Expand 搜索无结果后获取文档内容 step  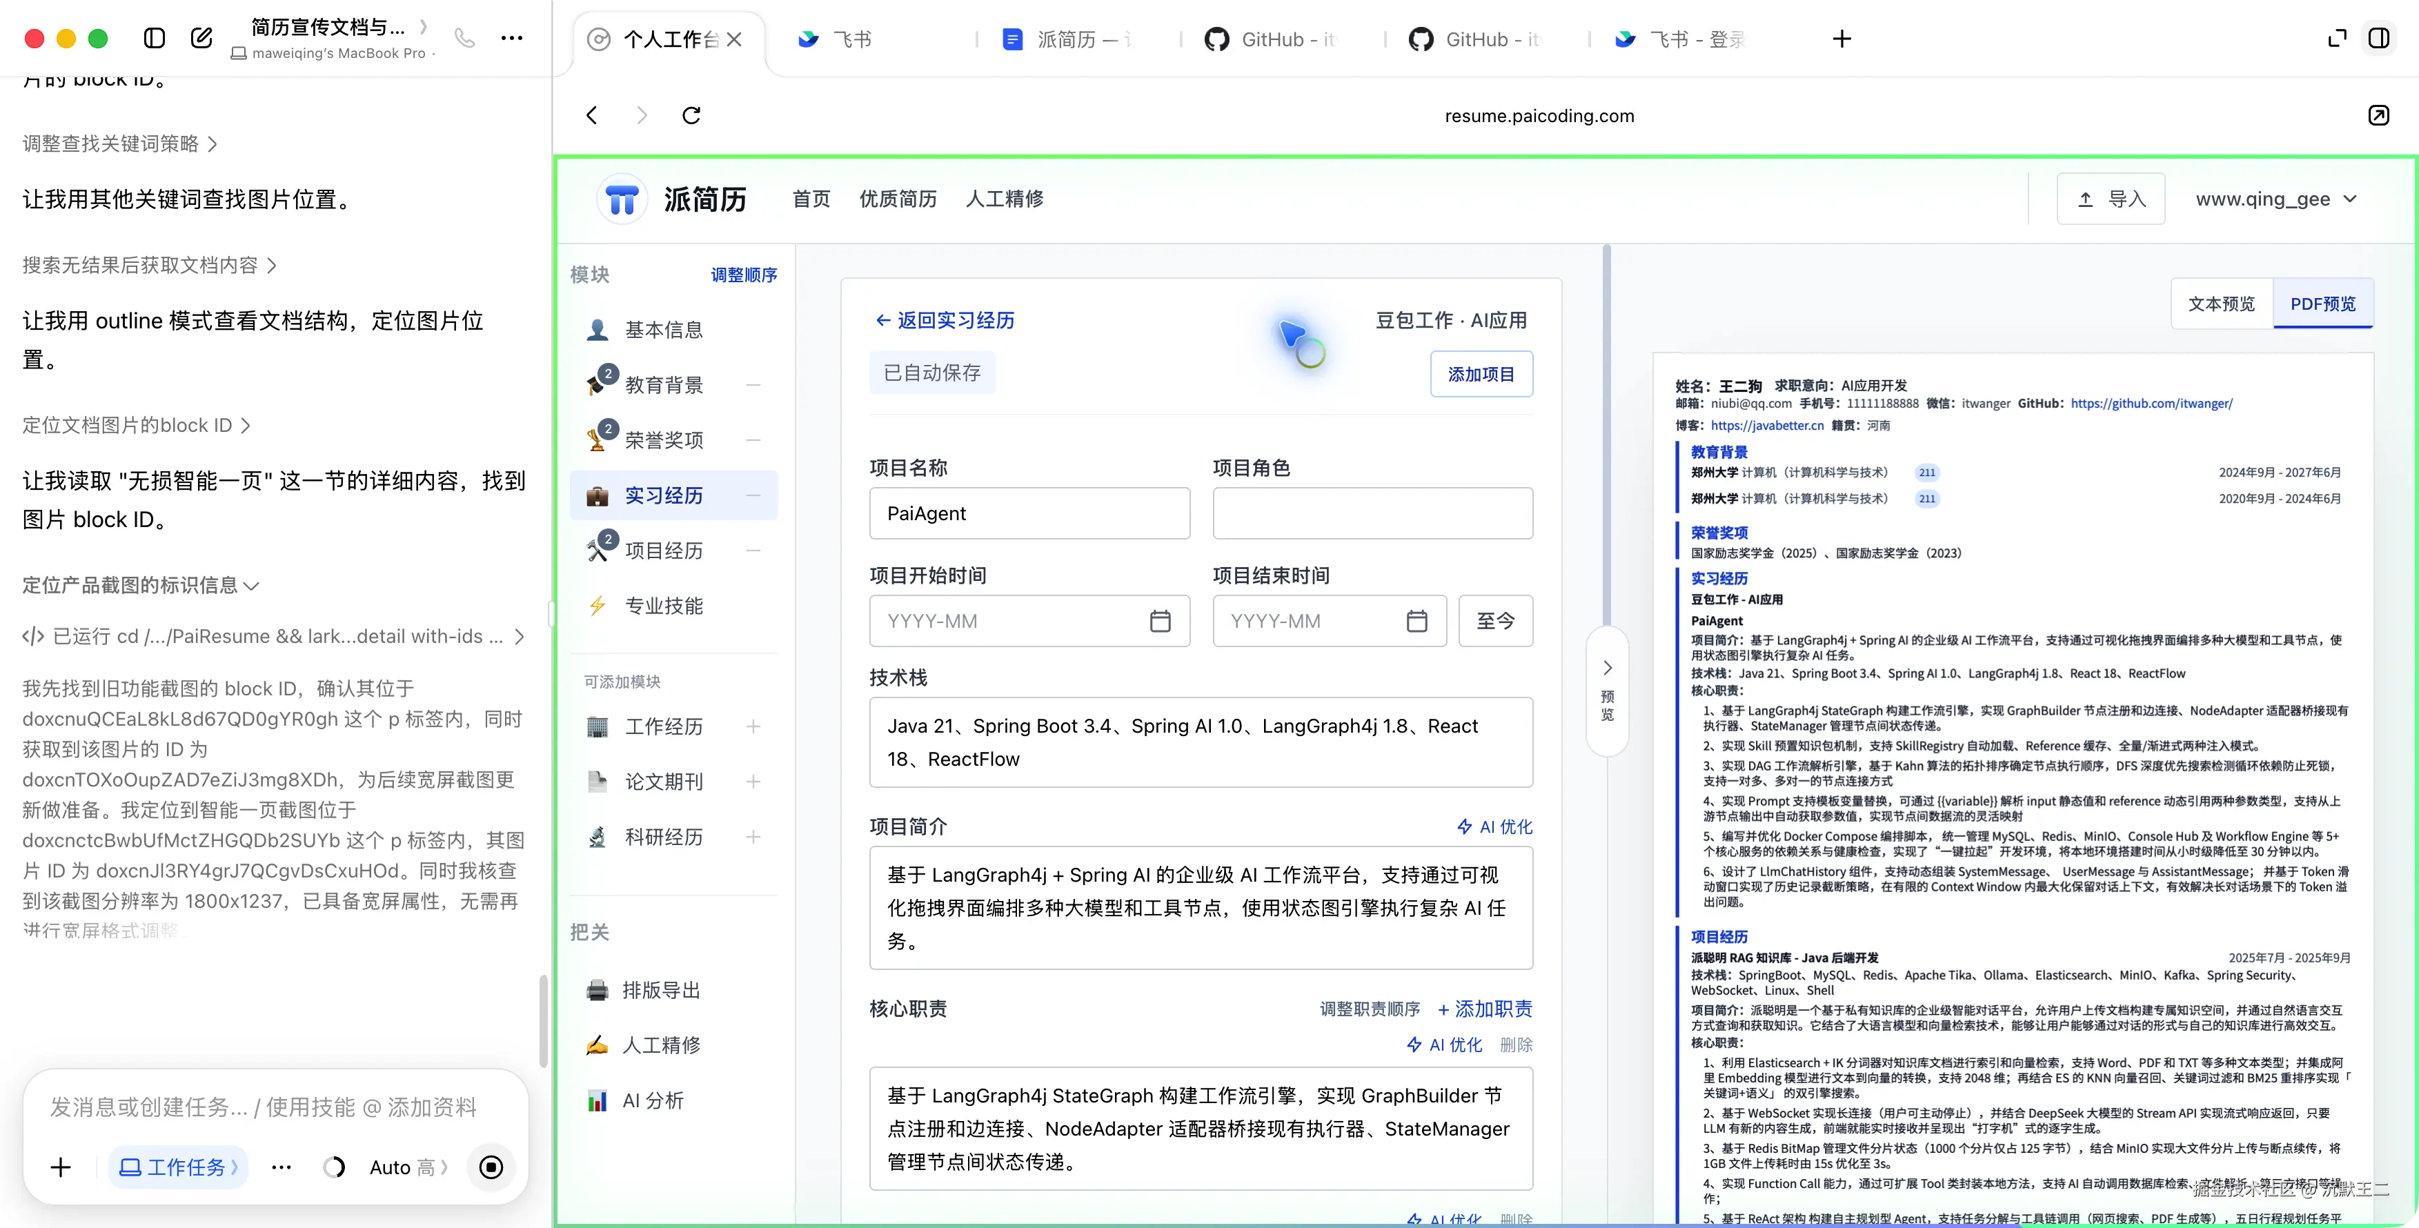tap(150, 266)
